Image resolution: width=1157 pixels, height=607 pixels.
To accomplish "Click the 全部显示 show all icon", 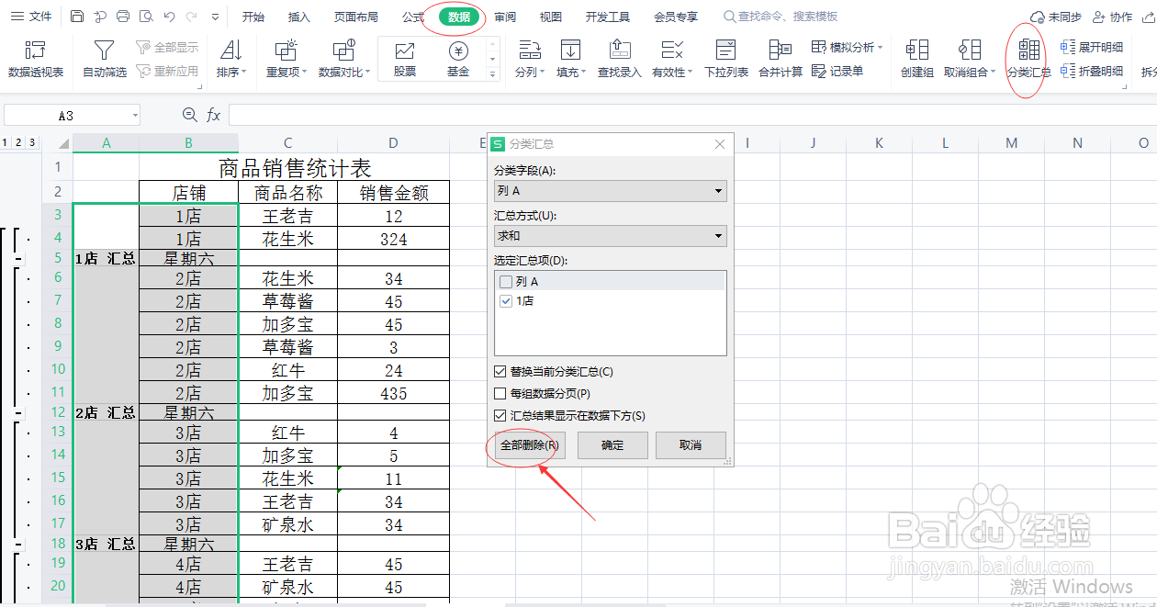I will pos(143,47).
